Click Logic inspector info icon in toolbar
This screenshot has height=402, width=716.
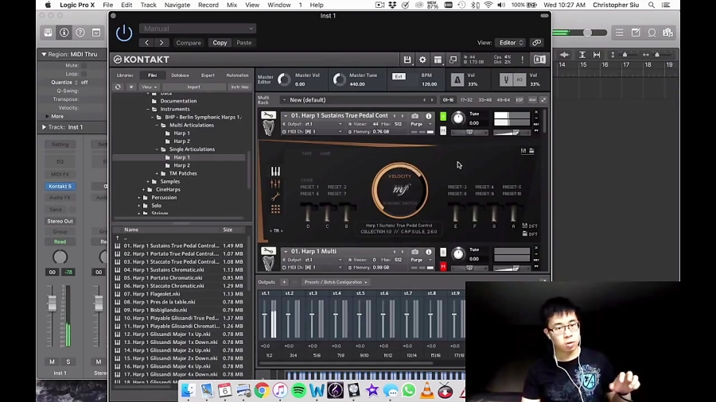pos(64,33)
